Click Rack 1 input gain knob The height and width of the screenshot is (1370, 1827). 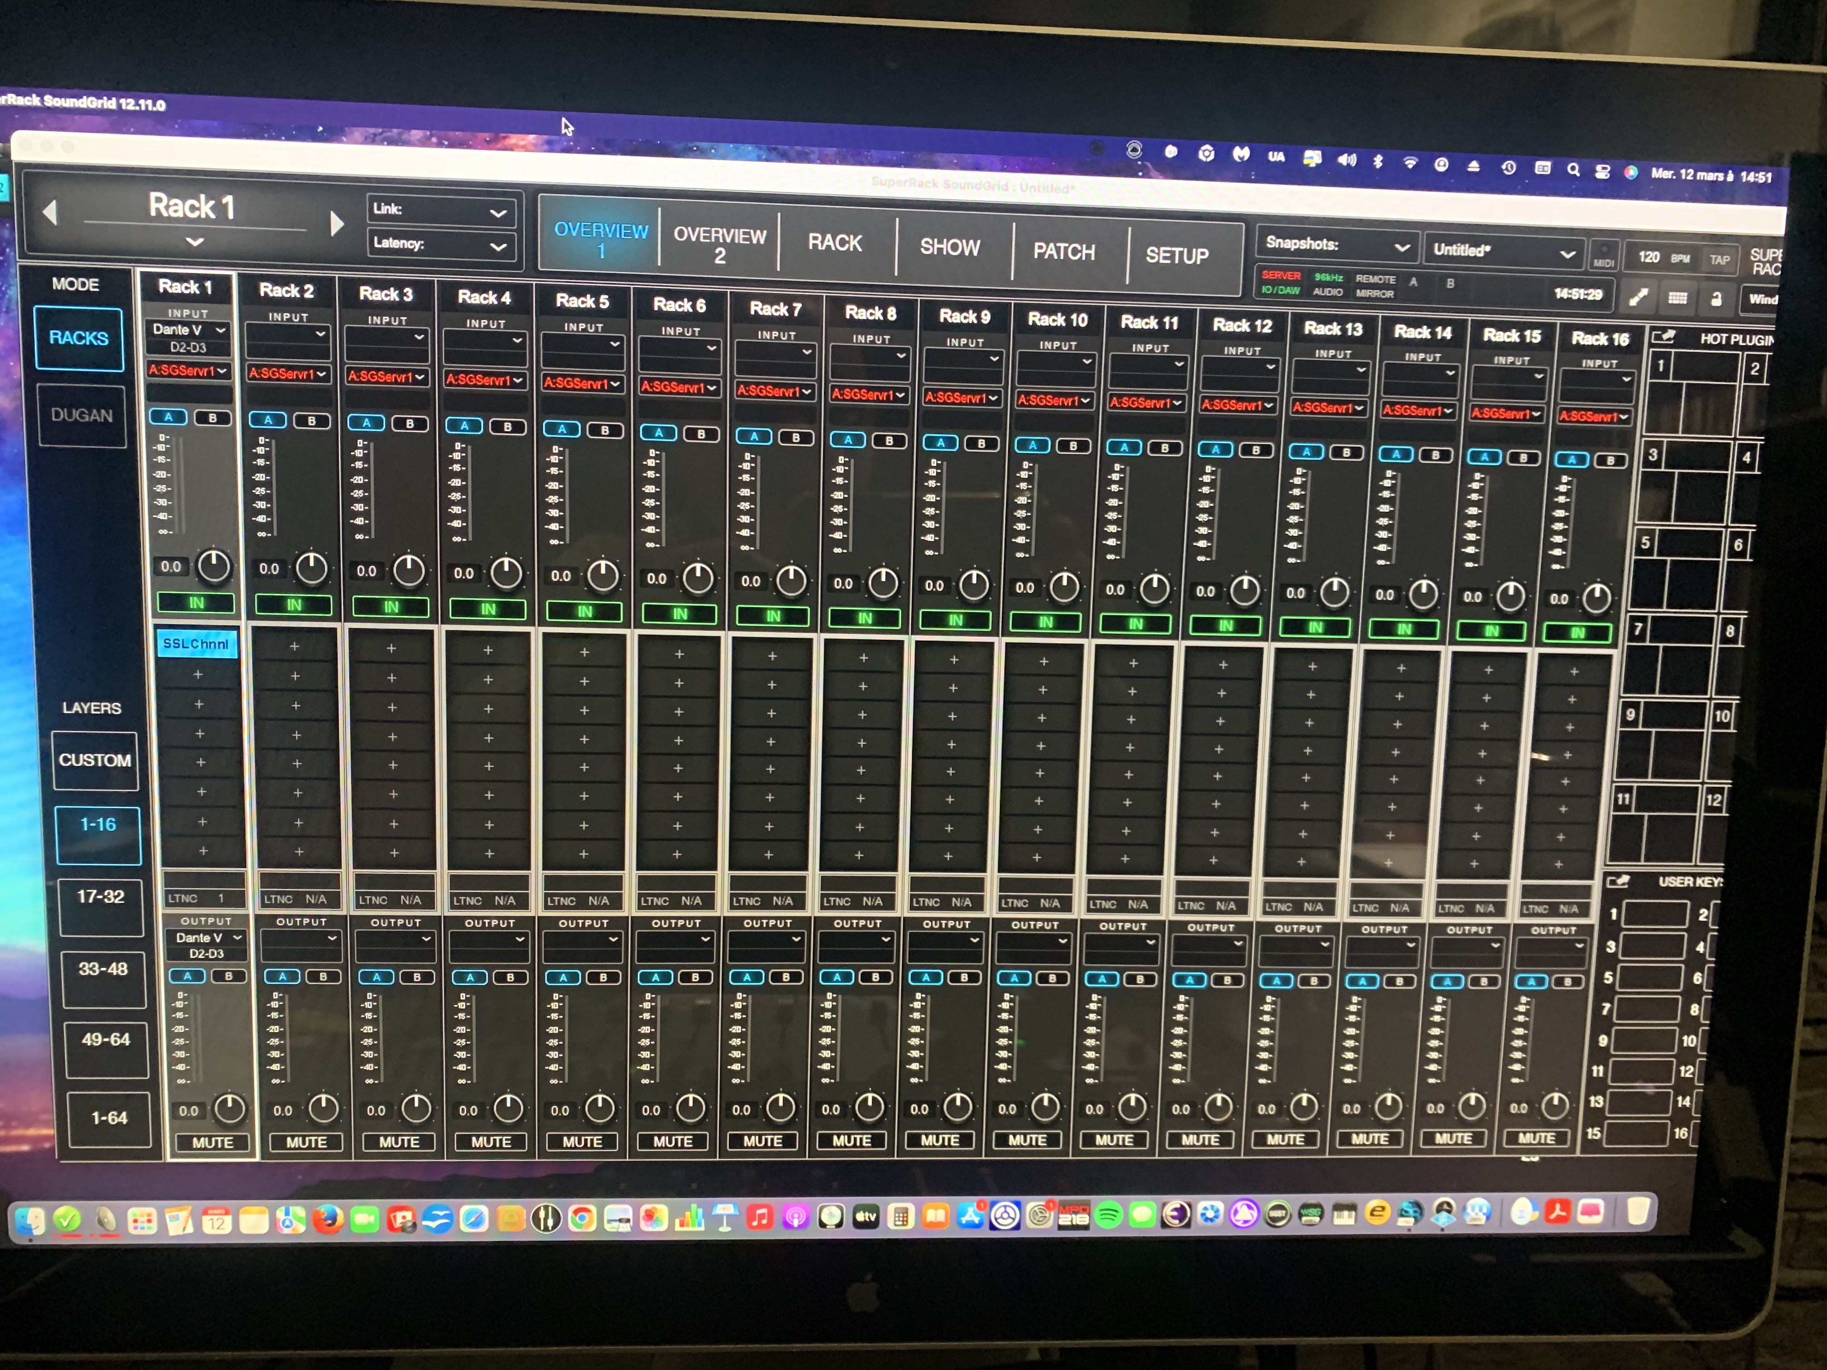[213, 566]
